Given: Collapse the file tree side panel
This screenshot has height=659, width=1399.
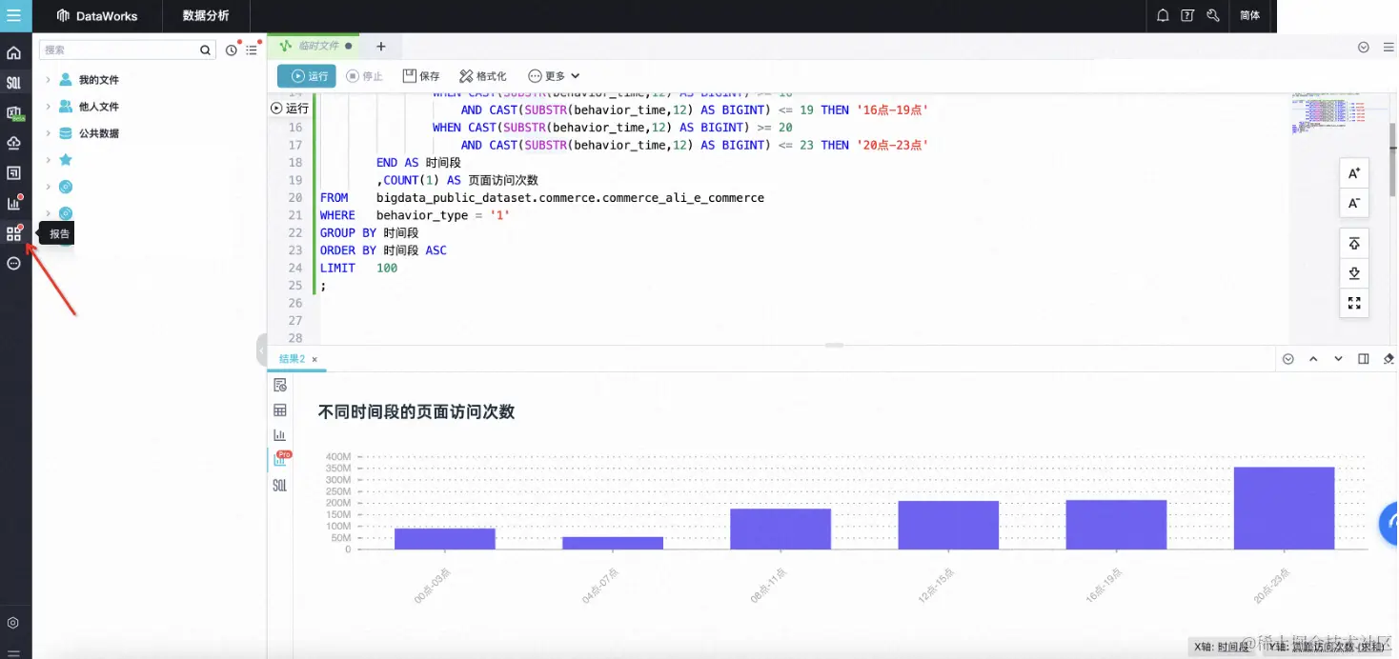Looking at the screenshot, I should tap(261, 349).
